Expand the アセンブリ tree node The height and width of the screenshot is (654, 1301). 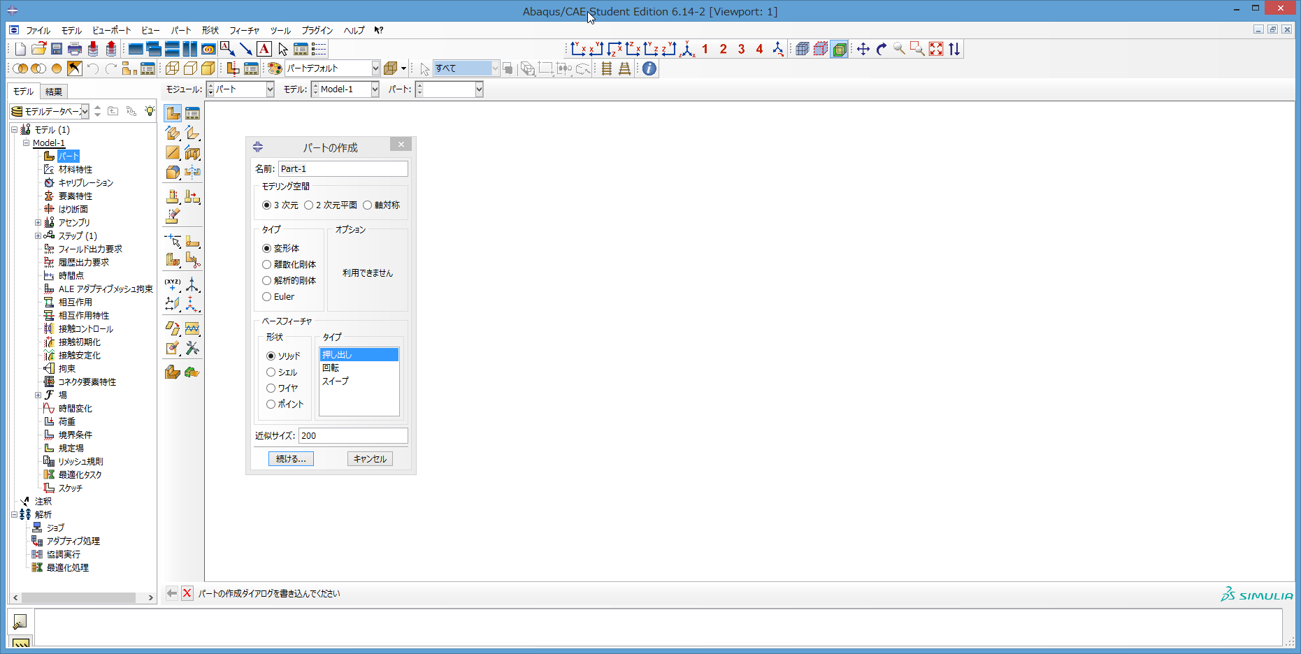[38, 222]
